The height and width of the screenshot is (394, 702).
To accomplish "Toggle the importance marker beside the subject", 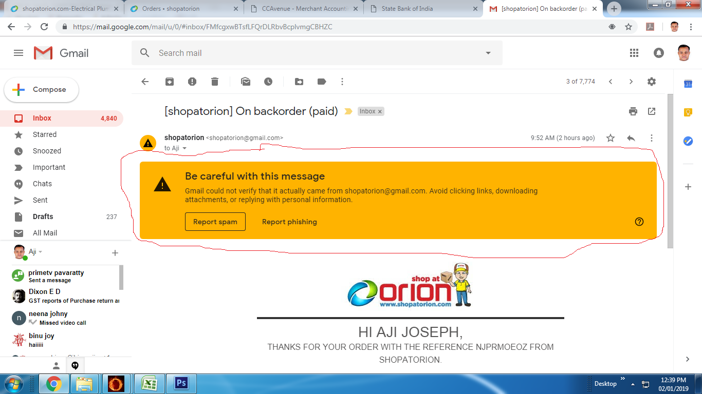I will 348,111.
